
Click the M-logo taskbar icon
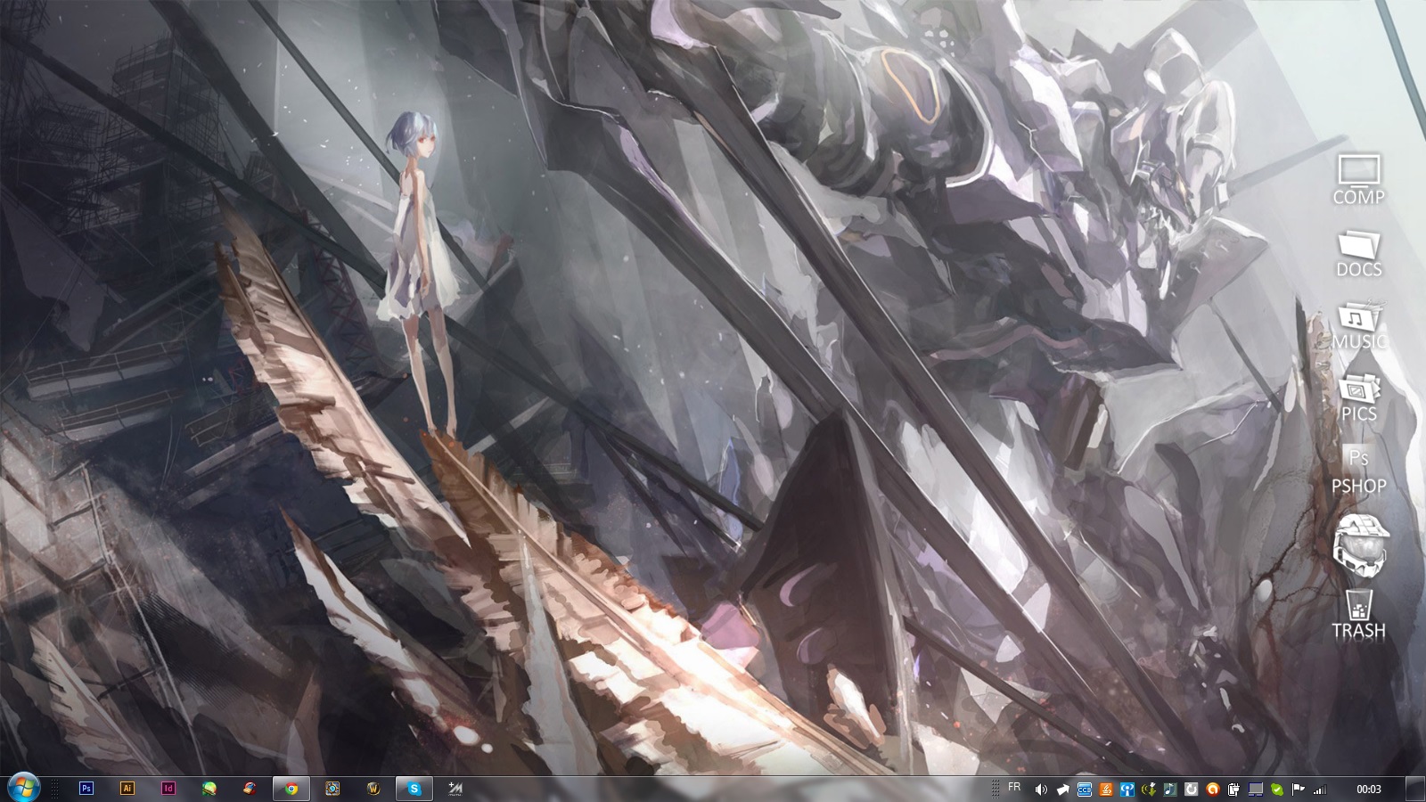455,789
